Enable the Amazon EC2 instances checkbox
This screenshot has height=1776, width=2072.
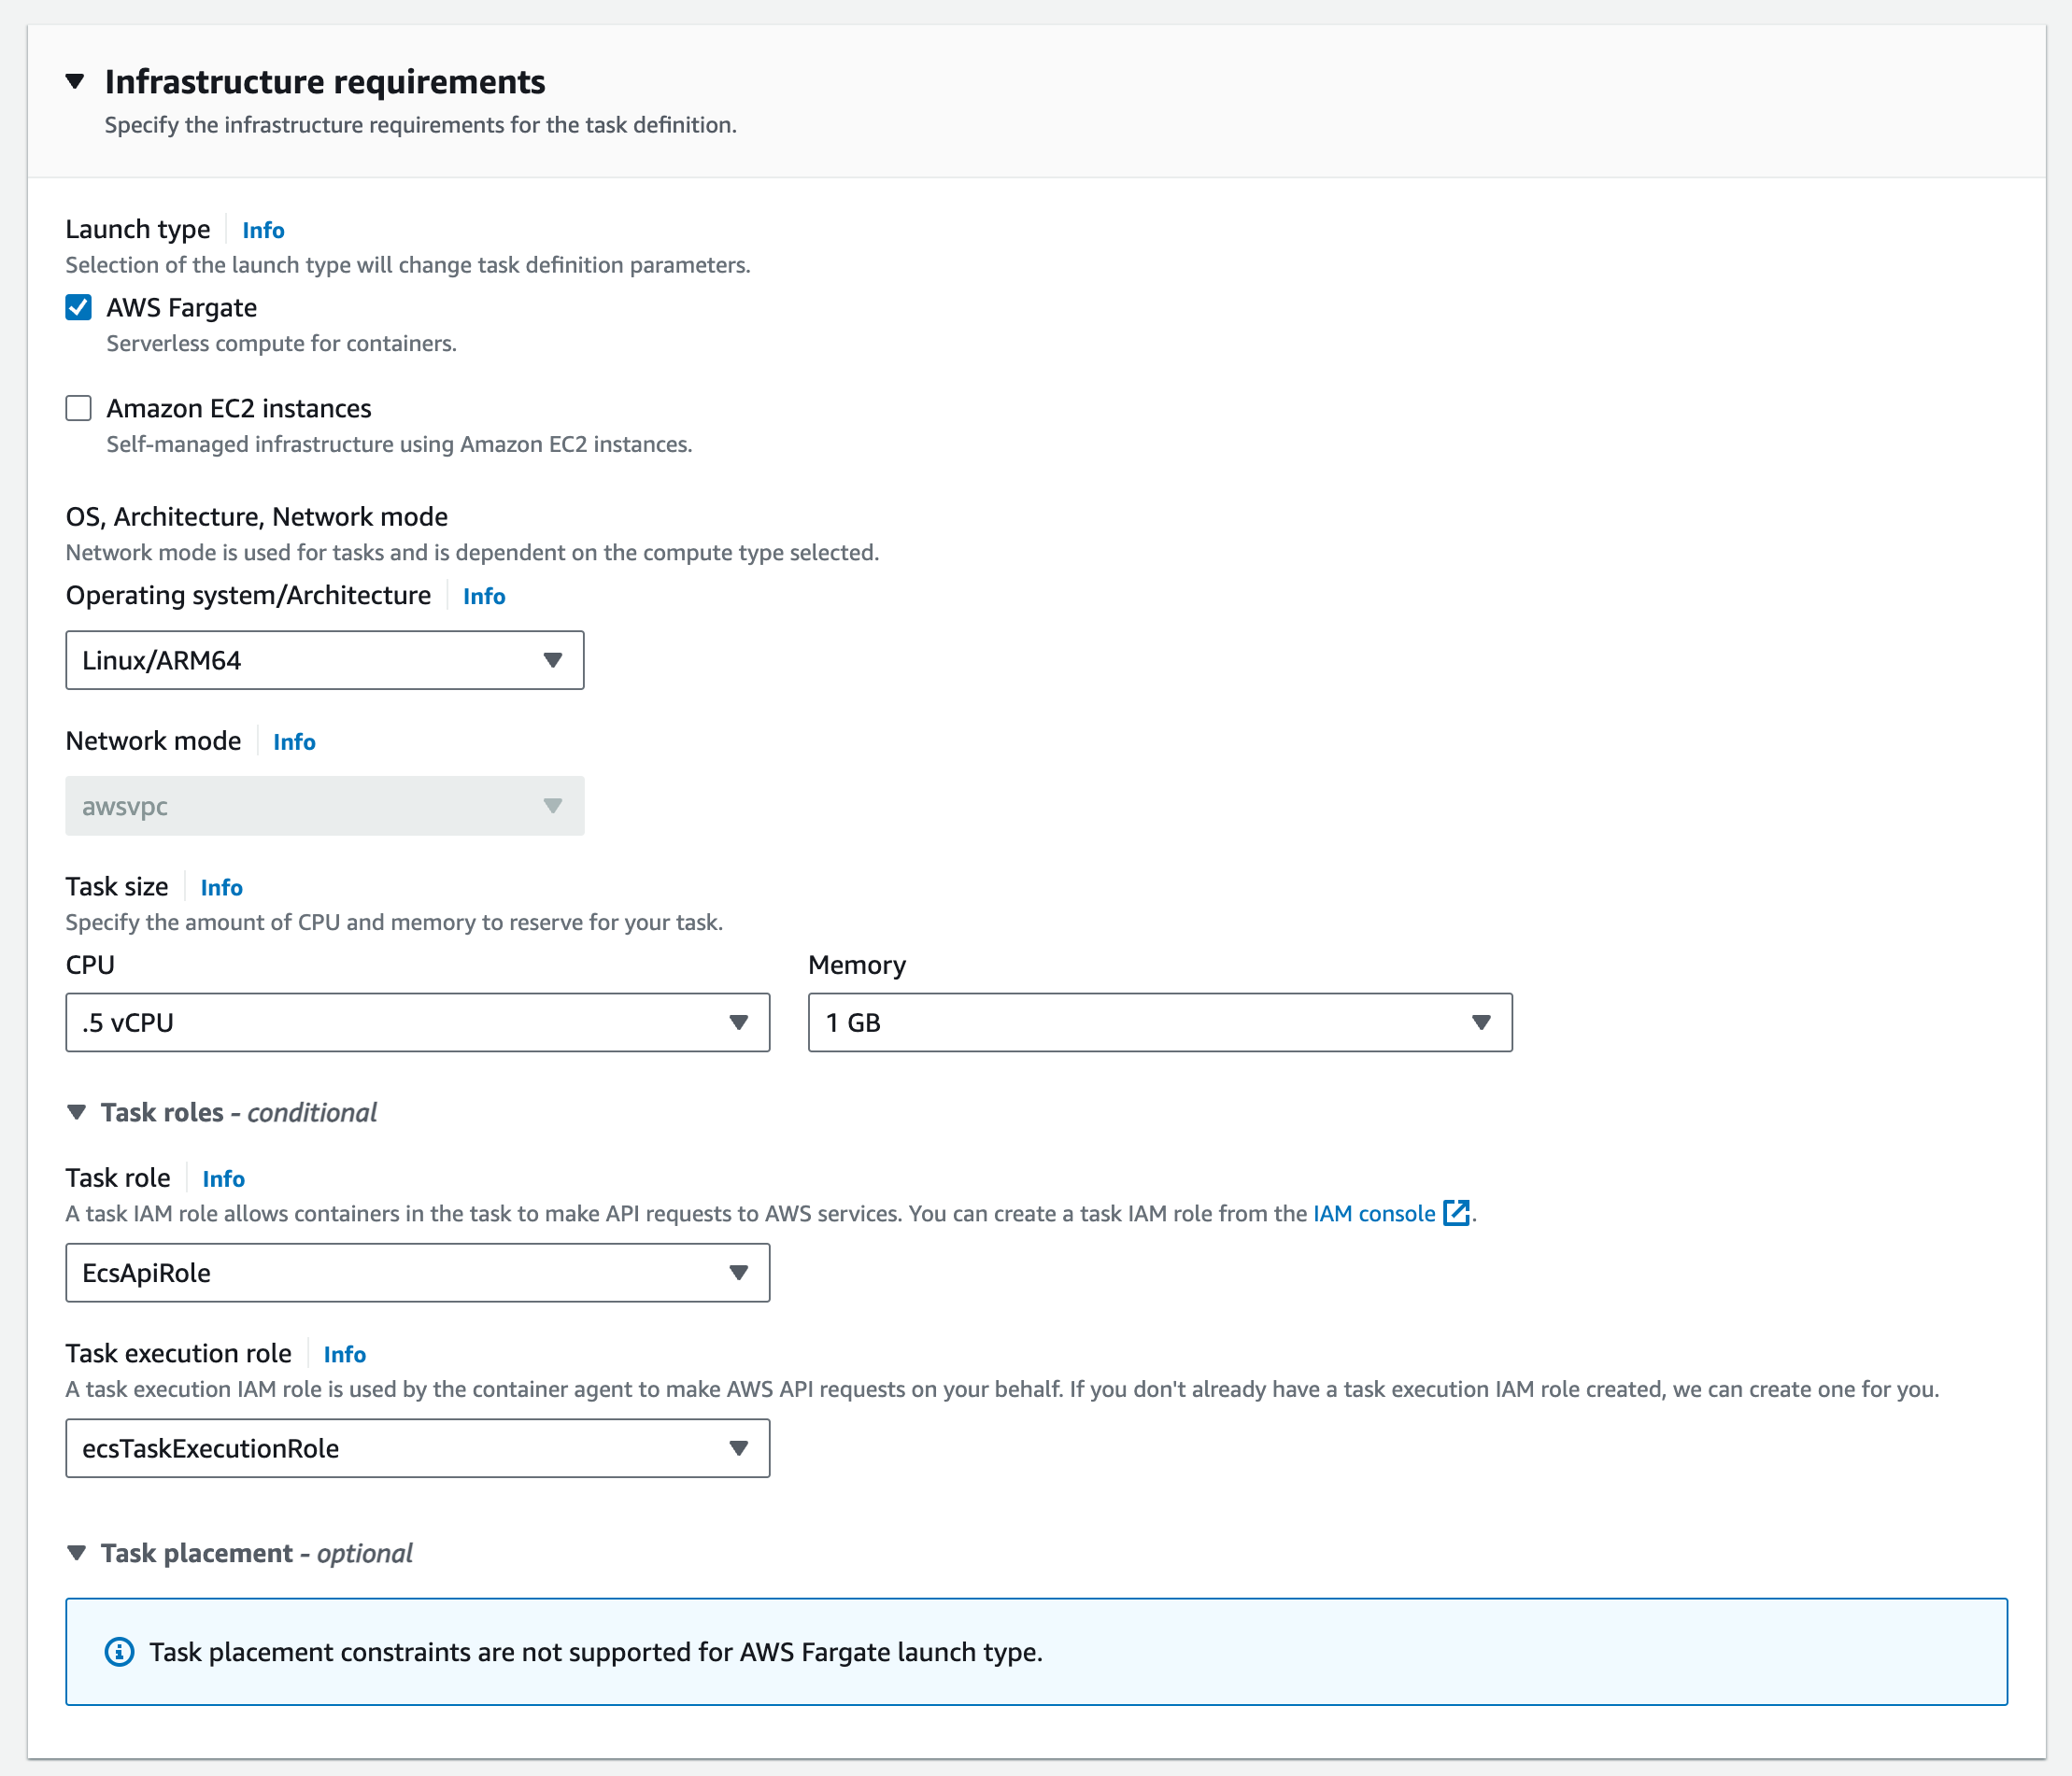79,408
